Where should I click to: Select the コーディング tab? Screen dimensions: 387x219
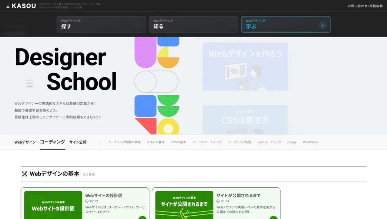click(53, 142)
